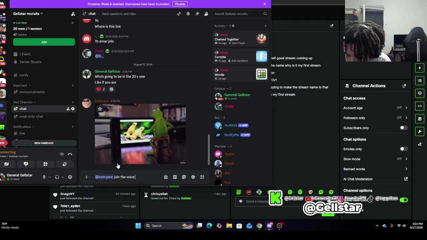Deafen audio with the headphones button
Image resolution: width=427 pixels, height=240 pixels.
point(57,177)
